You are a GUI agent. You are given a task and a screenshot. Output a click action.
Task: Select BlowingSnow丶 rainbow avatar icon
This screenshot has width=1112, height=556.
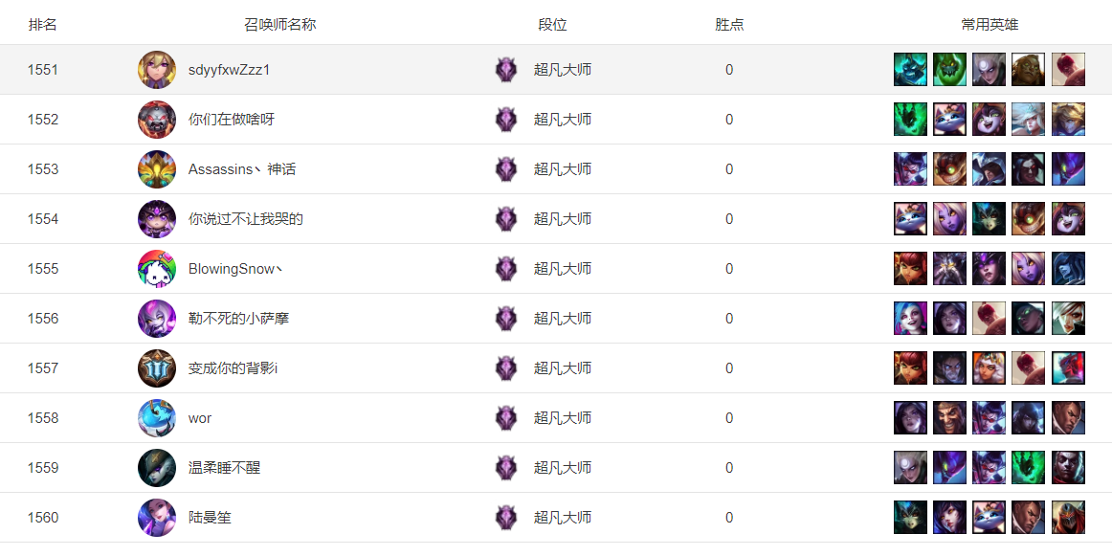click(157, 269)
